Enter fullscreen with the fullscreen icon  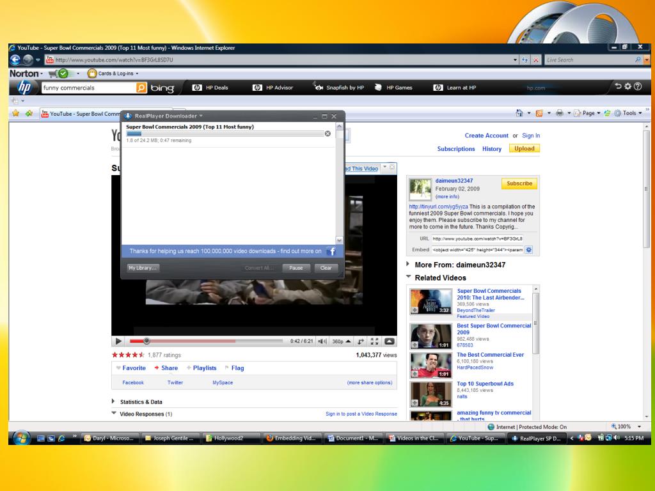(x=374, y=341)
